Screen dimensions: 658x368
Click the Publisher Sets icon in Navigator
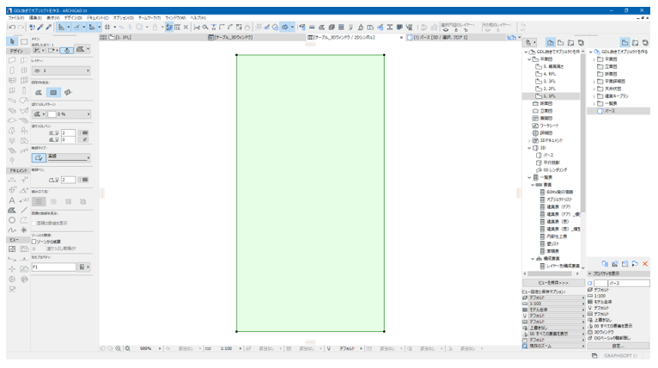coord(581,42)
